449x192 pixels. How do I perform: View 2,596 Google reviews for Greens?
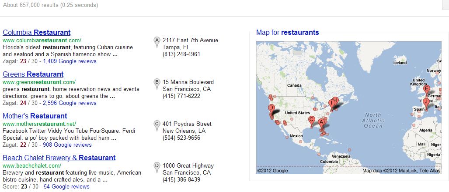point(70,103)
